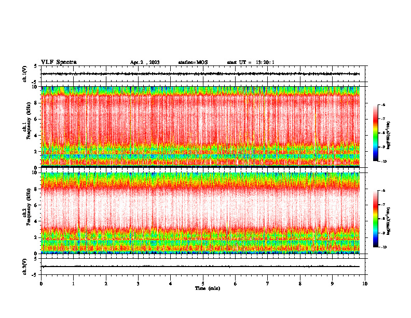
Task: Click time axis tick label "9"
Action: click(332, 284)
